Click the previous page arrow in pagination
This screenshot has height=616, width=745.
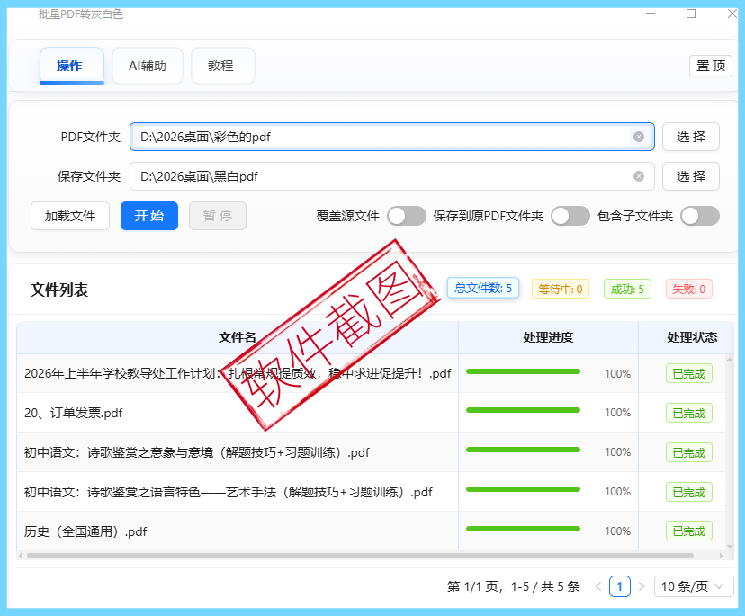[598, 586]
